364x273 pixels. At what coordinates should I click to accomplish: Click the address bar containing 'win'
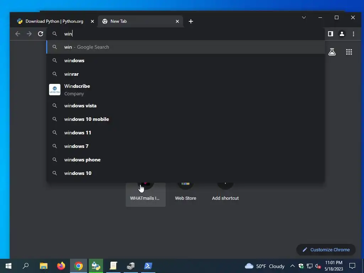point(186,34)
